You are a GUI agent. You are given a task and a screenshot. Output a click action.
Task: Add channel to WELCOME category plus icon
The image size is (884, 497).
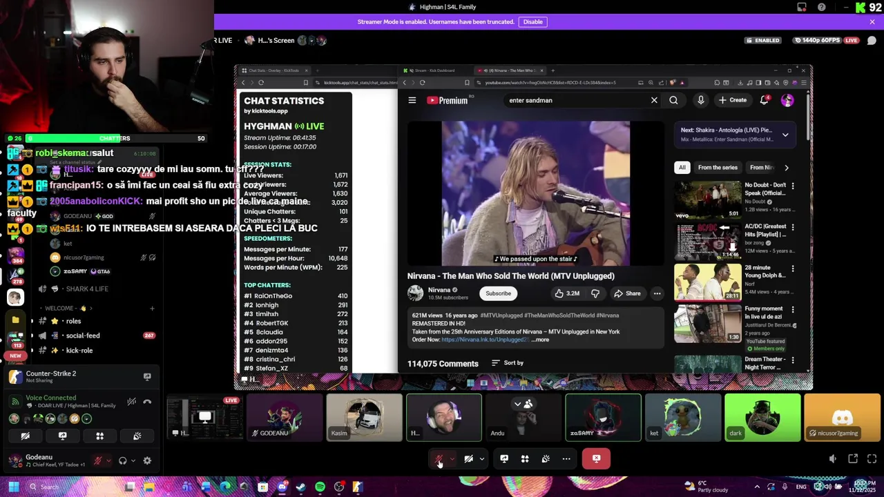click(152, 308)
